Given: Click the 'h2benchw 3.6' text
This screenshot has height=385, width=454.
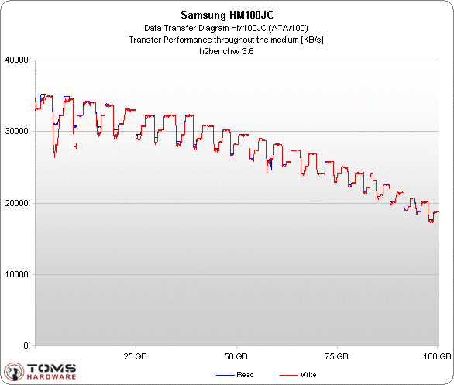Looking at the screenshot, I should (x=226, y=51).
